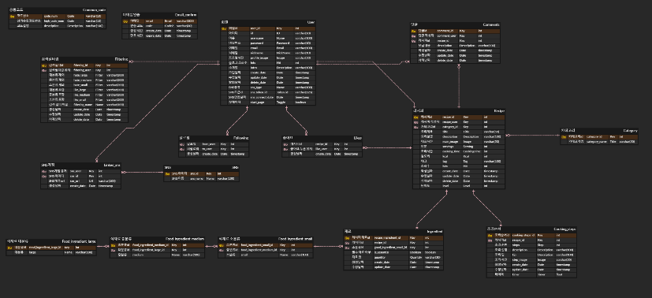Click the Category table title

631,131
